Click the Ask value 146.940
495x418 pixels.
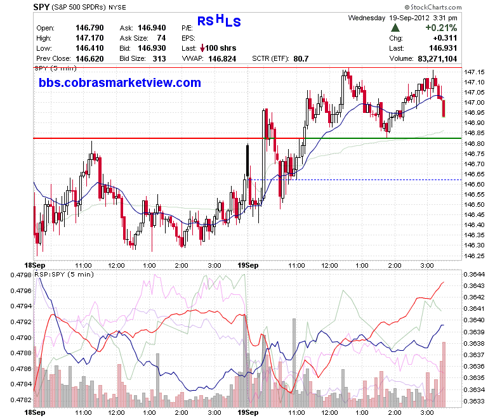[x=152, y=28]
